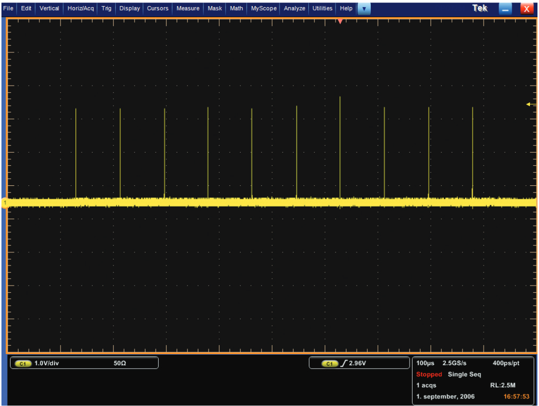Click the RL:2.5M record length label
Viewport: 539px width, 406px height.
(x=504, y=385)
